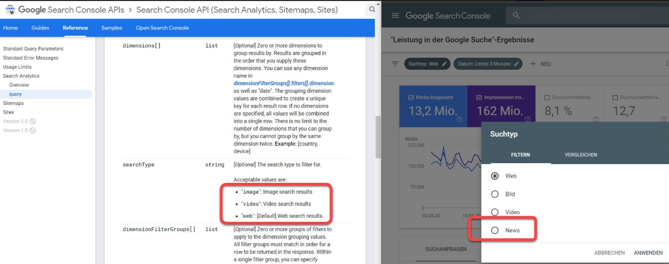Open the hamburger menu in Search Console
This screenshot has width=669, height=264.
coord(396,16)
